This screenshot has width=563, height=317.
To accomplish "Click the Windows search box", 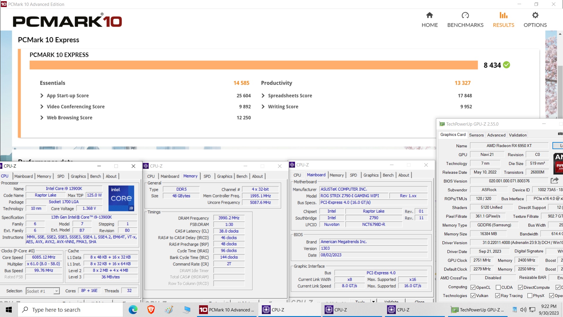I will (70, 310).
